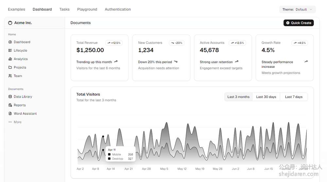The image size is (327, 182).
Task: Click the Projects folder icon
Action: click(10, 68)
